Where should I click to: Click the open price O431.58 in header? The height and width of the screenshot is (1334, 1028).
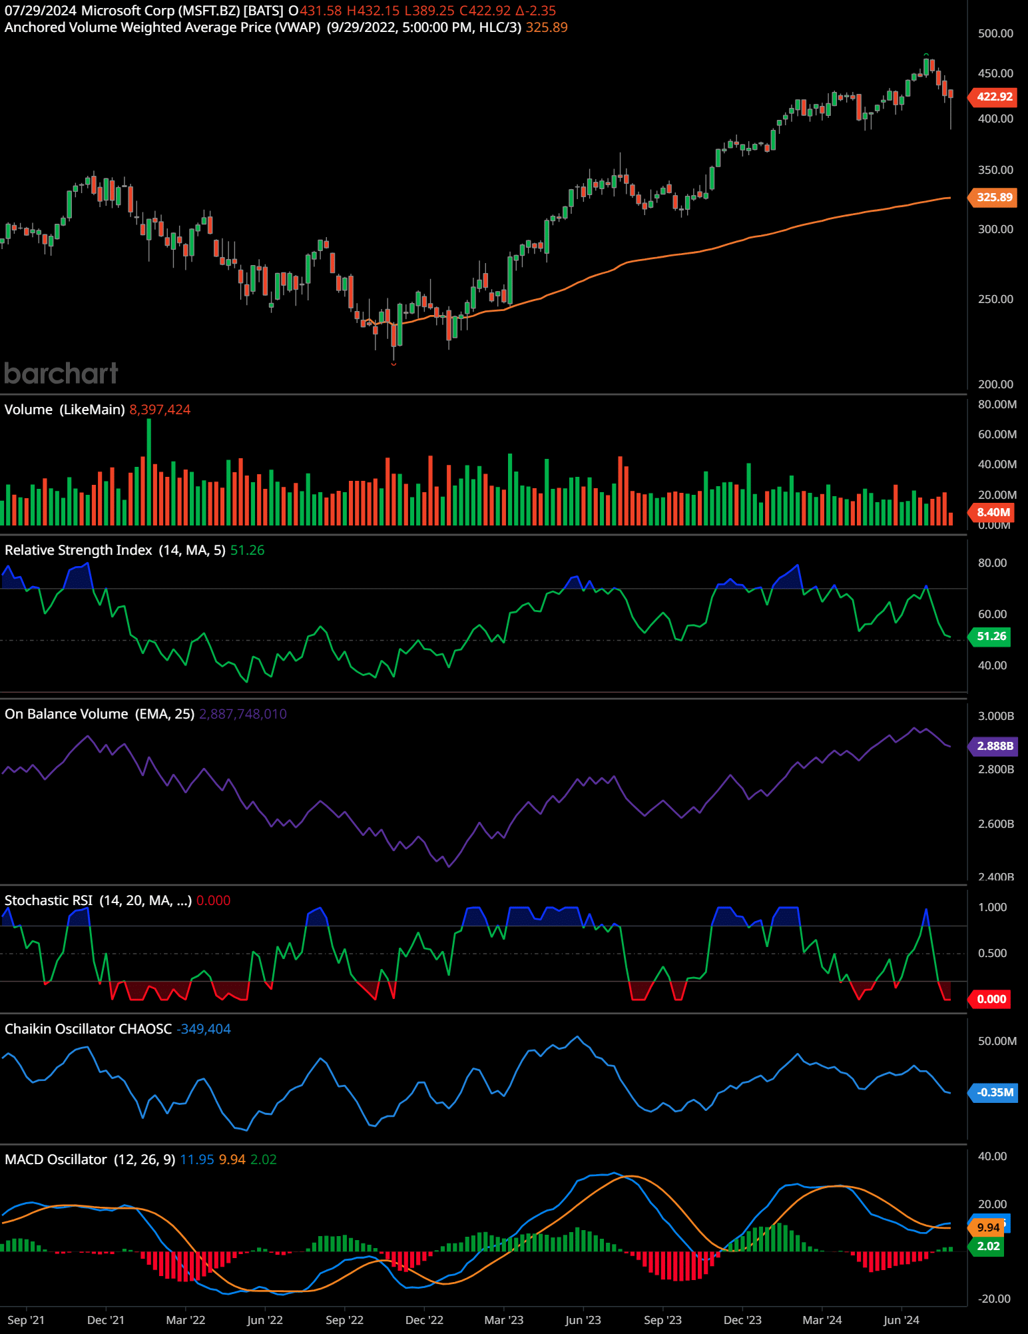(x=316, y=11)
